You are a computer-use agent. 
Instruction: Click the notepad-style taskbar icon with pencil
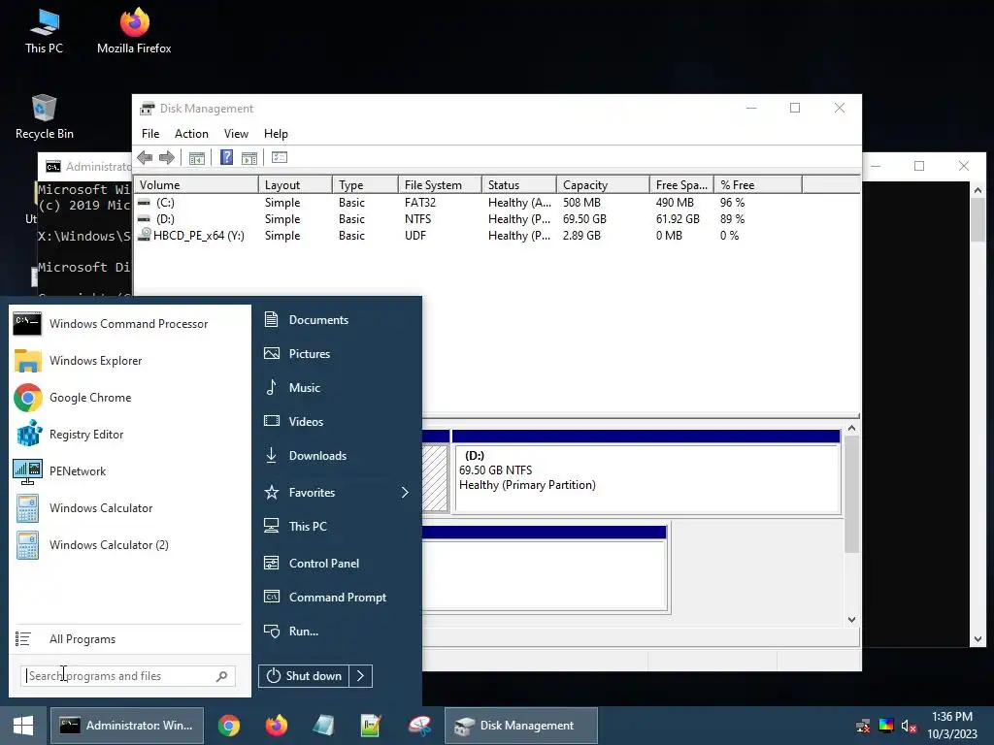371,726
